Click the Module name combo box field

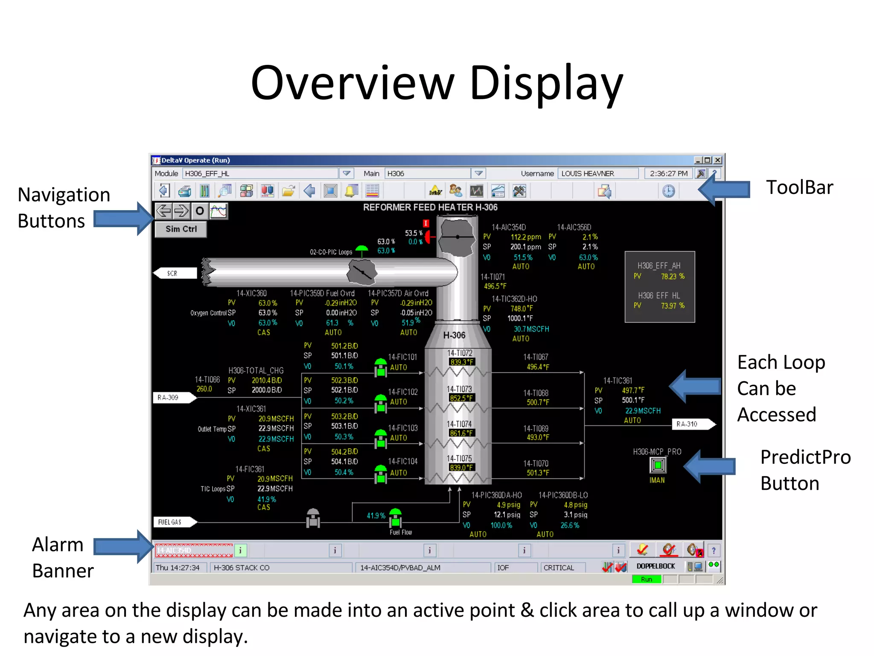point(260,173)
